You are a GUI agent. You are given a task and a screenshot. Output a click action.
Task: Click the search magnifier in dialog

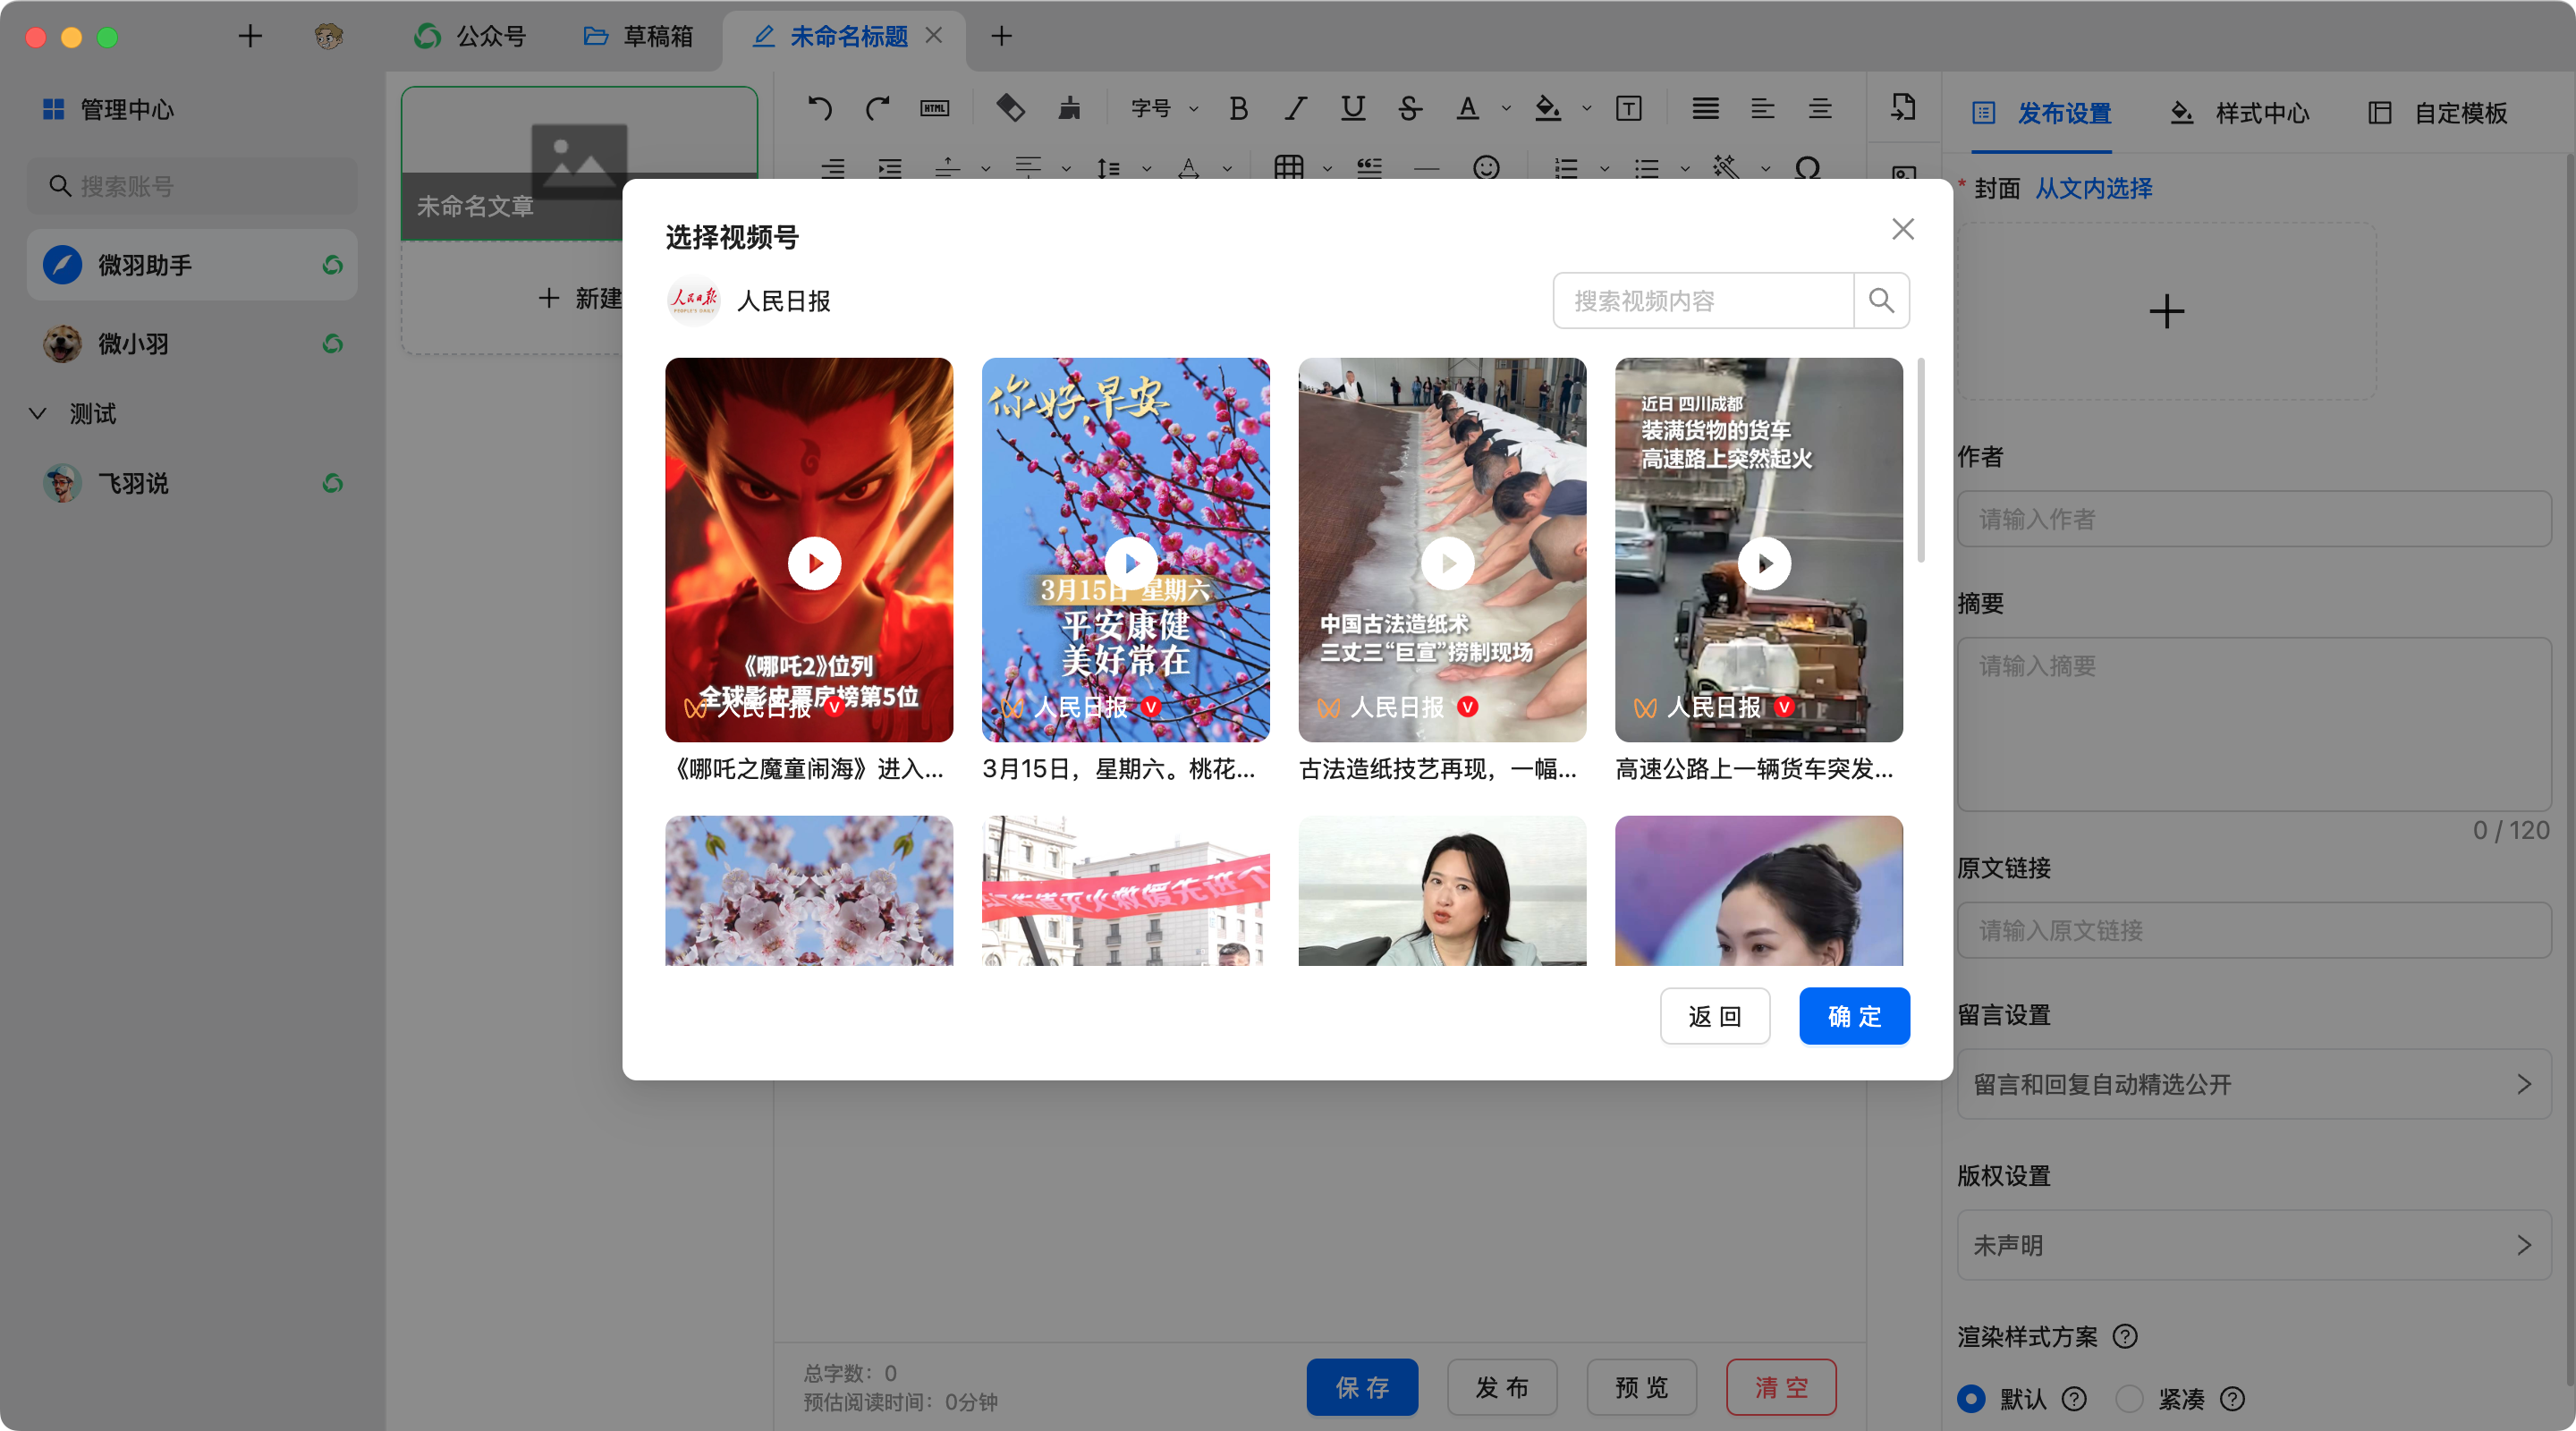click(1881, 300)
